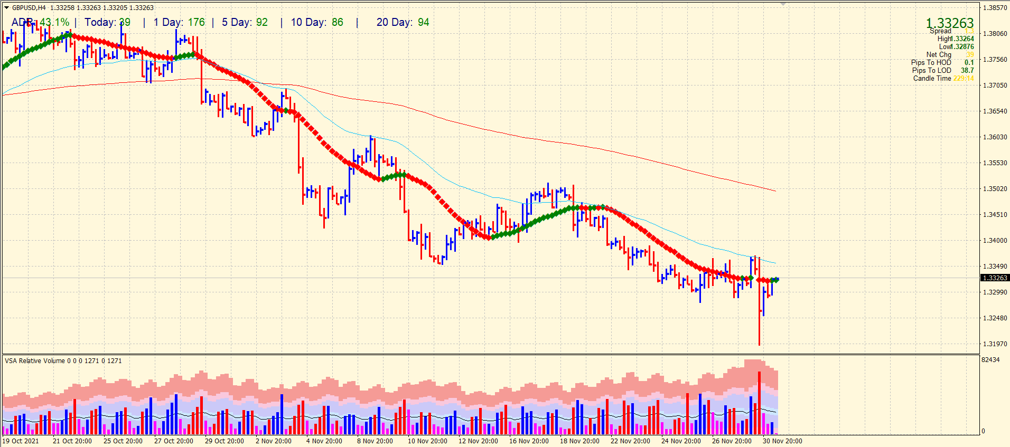
Task: Click the '22 Nov 20:00' time axis label
Action: (x=630, y=441)
